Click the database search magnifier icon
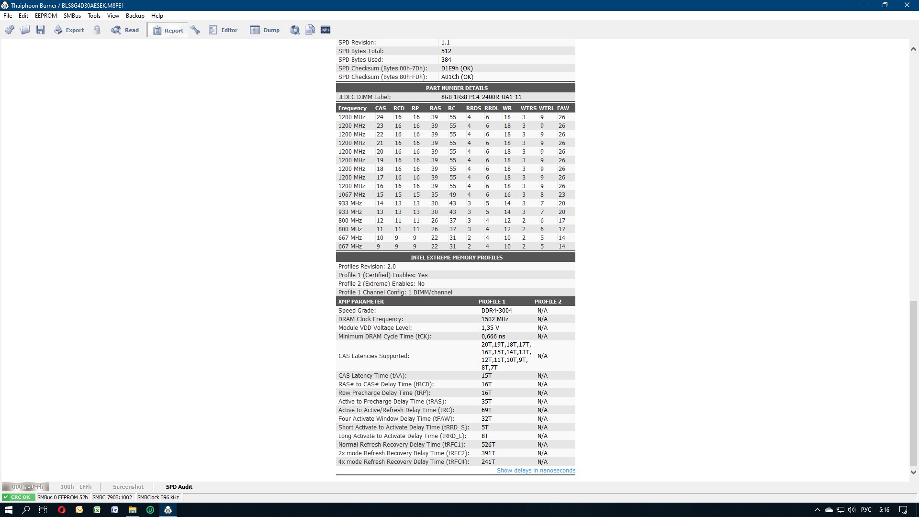Image resolution: width=919 pixels, height=517 pixels. [x=295, y=30]
